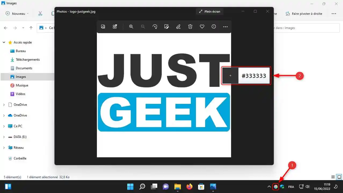Open Chat app on taskbar
Viewport: 343px width, 193px height.
point(166,187)
